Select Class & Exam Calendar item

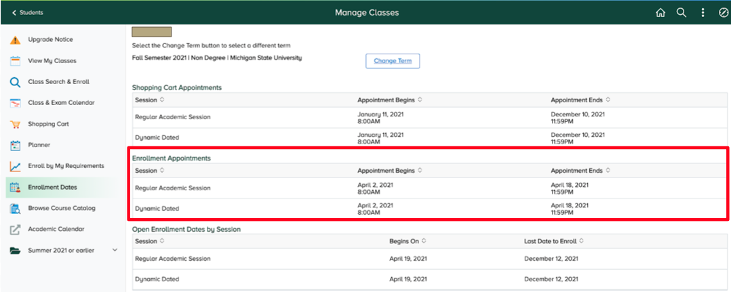(x=61, y=103)
